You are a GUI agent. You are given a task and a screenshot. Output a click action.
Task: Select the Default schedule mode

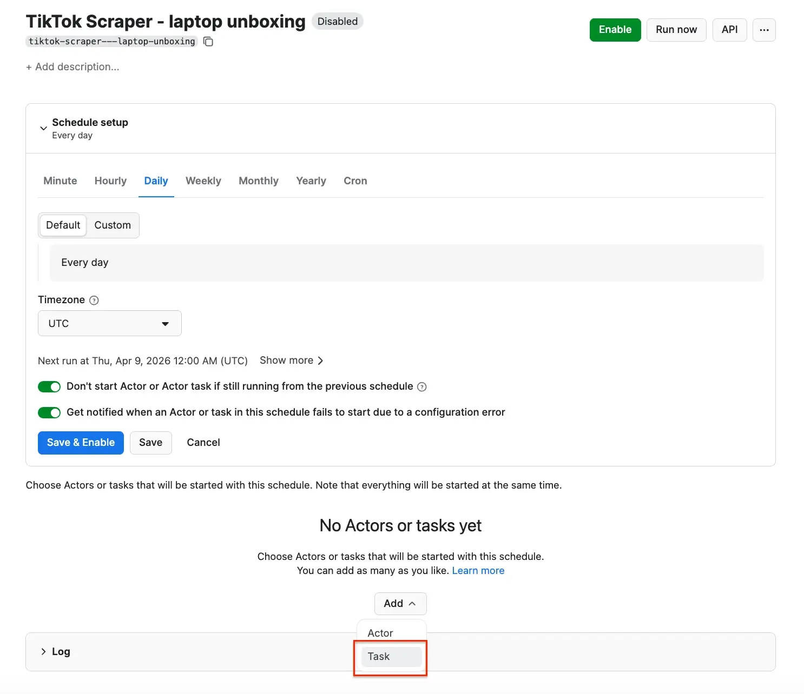tap(63, 225)
